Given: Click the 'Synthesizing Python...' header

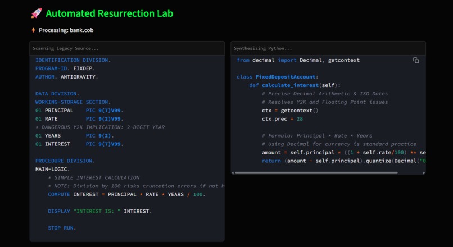Looking at the screenshot, I should (263, 48).
